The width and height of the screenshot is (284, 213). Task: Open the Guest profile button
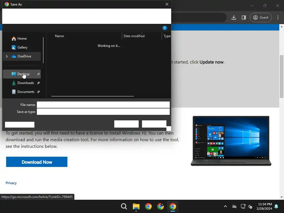pos(261,17)
